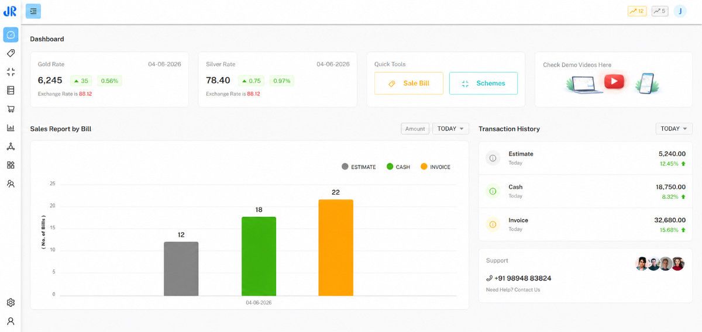Toggle ESTIMATE series in chart legend
The width and height of the screenshot is (702, 332).
[x=359, y=167]
